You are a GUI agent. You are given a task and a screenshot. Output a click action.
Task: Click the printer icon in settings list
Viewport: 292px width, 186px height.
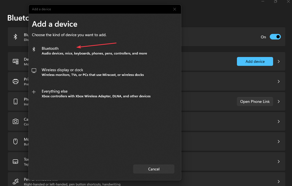tap(16, 81)
